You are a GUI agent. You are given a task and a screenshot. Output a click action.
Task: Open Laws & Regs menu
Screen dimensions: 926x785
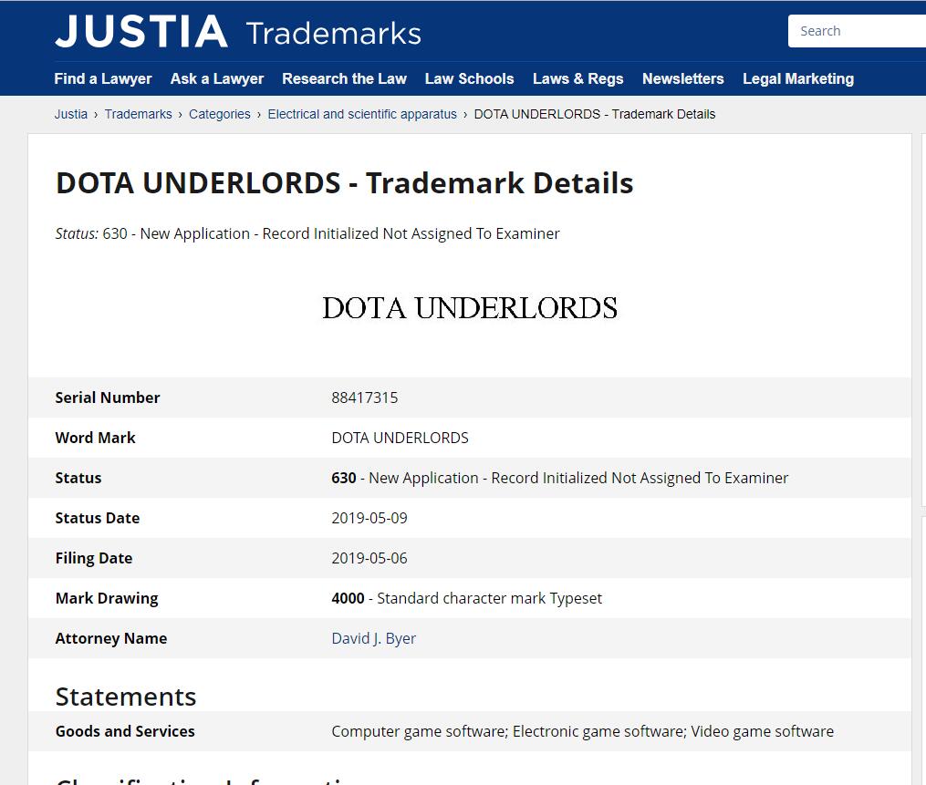578,78
